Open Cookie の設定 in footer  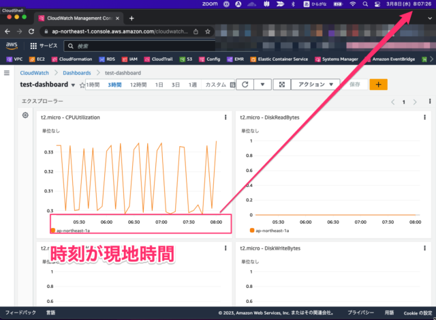click(x=418, y=313)
